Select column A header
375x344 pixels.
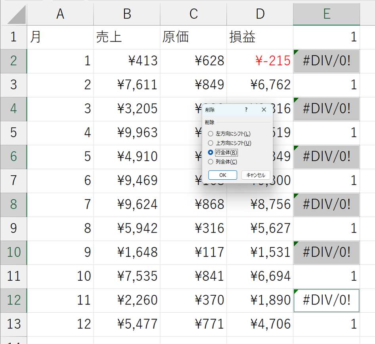point(60,14)
